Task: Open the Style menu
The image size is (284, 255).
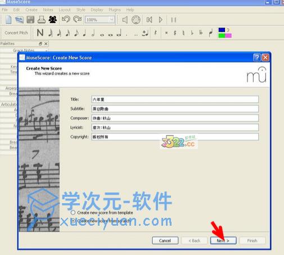Action: pyautogui.click(x=81, y=10)
